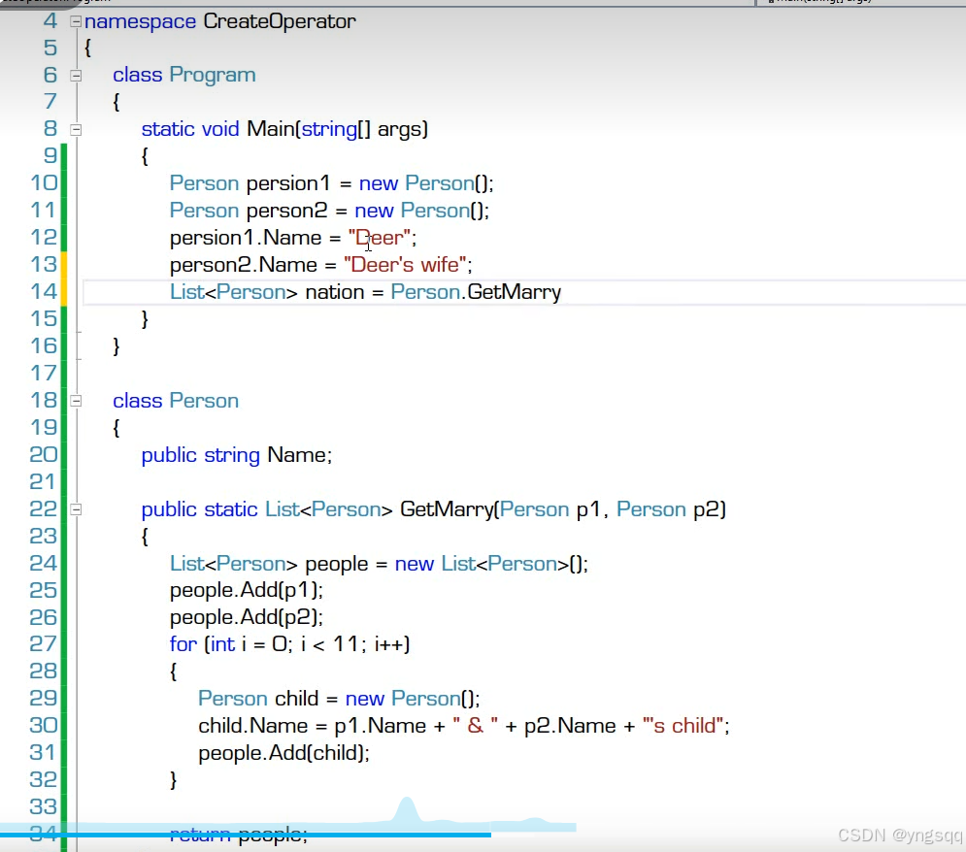Click the GetMarry method name on line 22
The width and height of the screenshot is (966, 852).
click(x=447, y=509)
